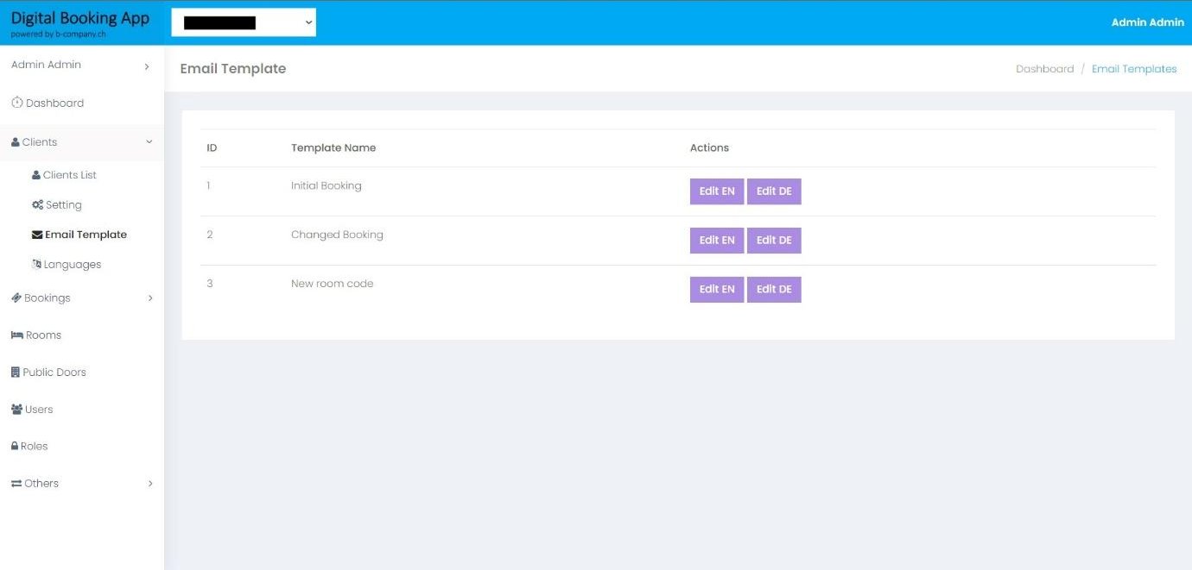Click Edit DE for Changed Booking
Screen dimensions: 1192x570
point(774,241)
